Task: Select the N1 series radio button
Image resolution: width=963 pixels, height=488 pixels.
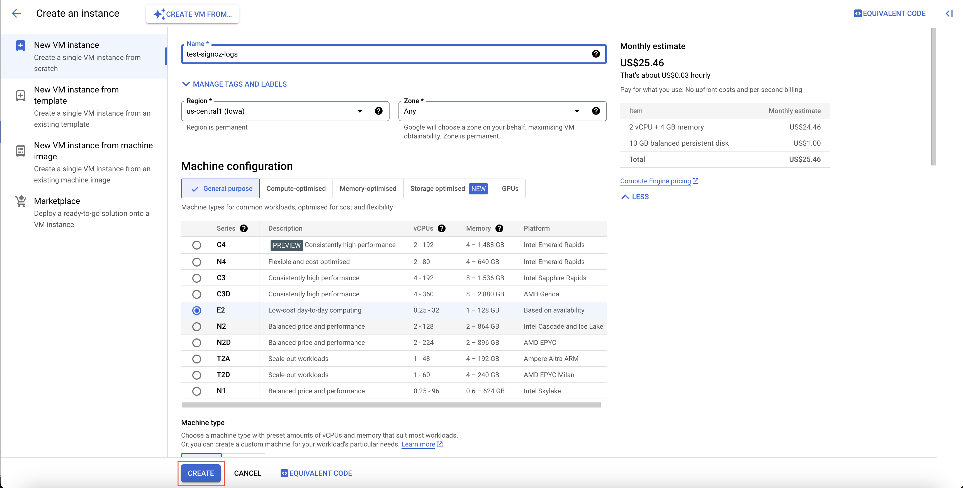Action: pos(197,391)
